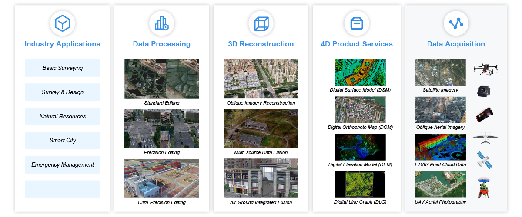522x217 pixels.
Task: Click the Data Processing chart icon
Action: pos(161,23)
